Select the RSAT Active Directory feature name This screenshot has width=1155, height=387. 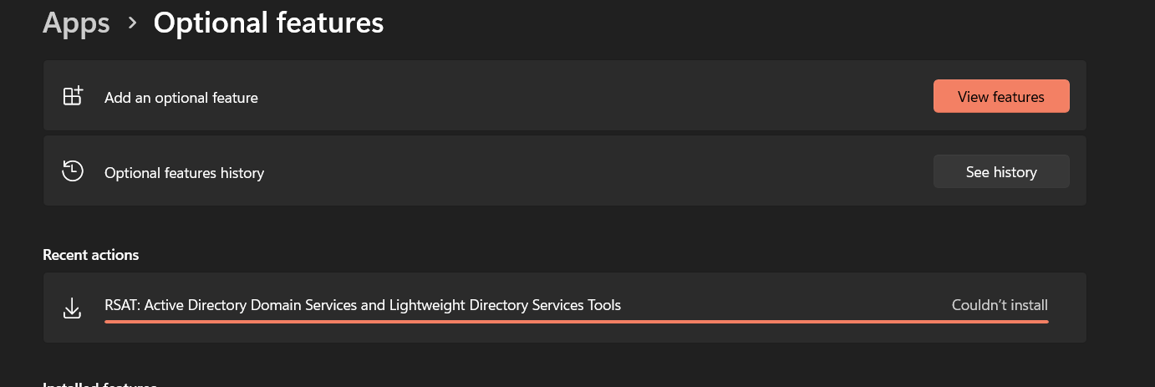pyautogui.click(x=363, y=305)
